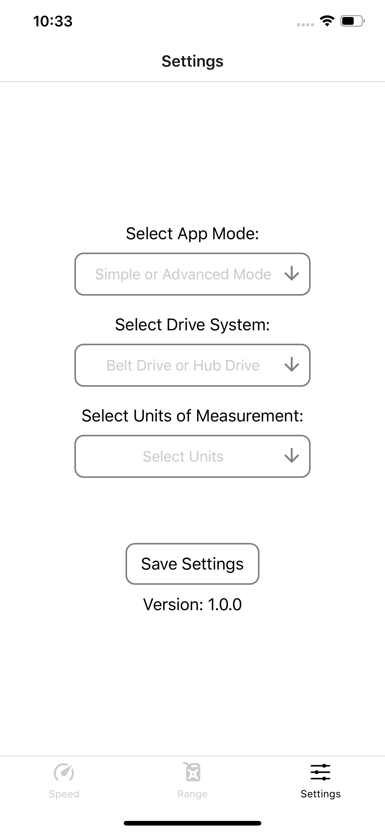The width and height of the screenshot is (385, 833).
Task: Click the down arrow in App Mode field
Action: pyautogui.click(x=291, y=274)
